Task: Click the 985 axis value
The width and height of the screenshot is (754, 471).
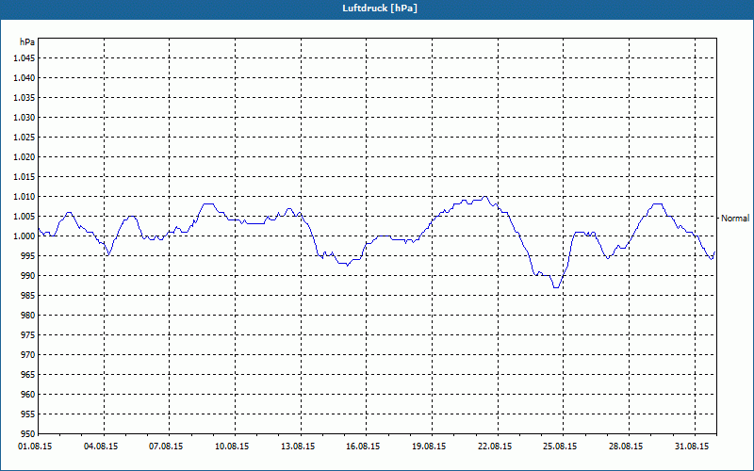Action: [28, 296]
